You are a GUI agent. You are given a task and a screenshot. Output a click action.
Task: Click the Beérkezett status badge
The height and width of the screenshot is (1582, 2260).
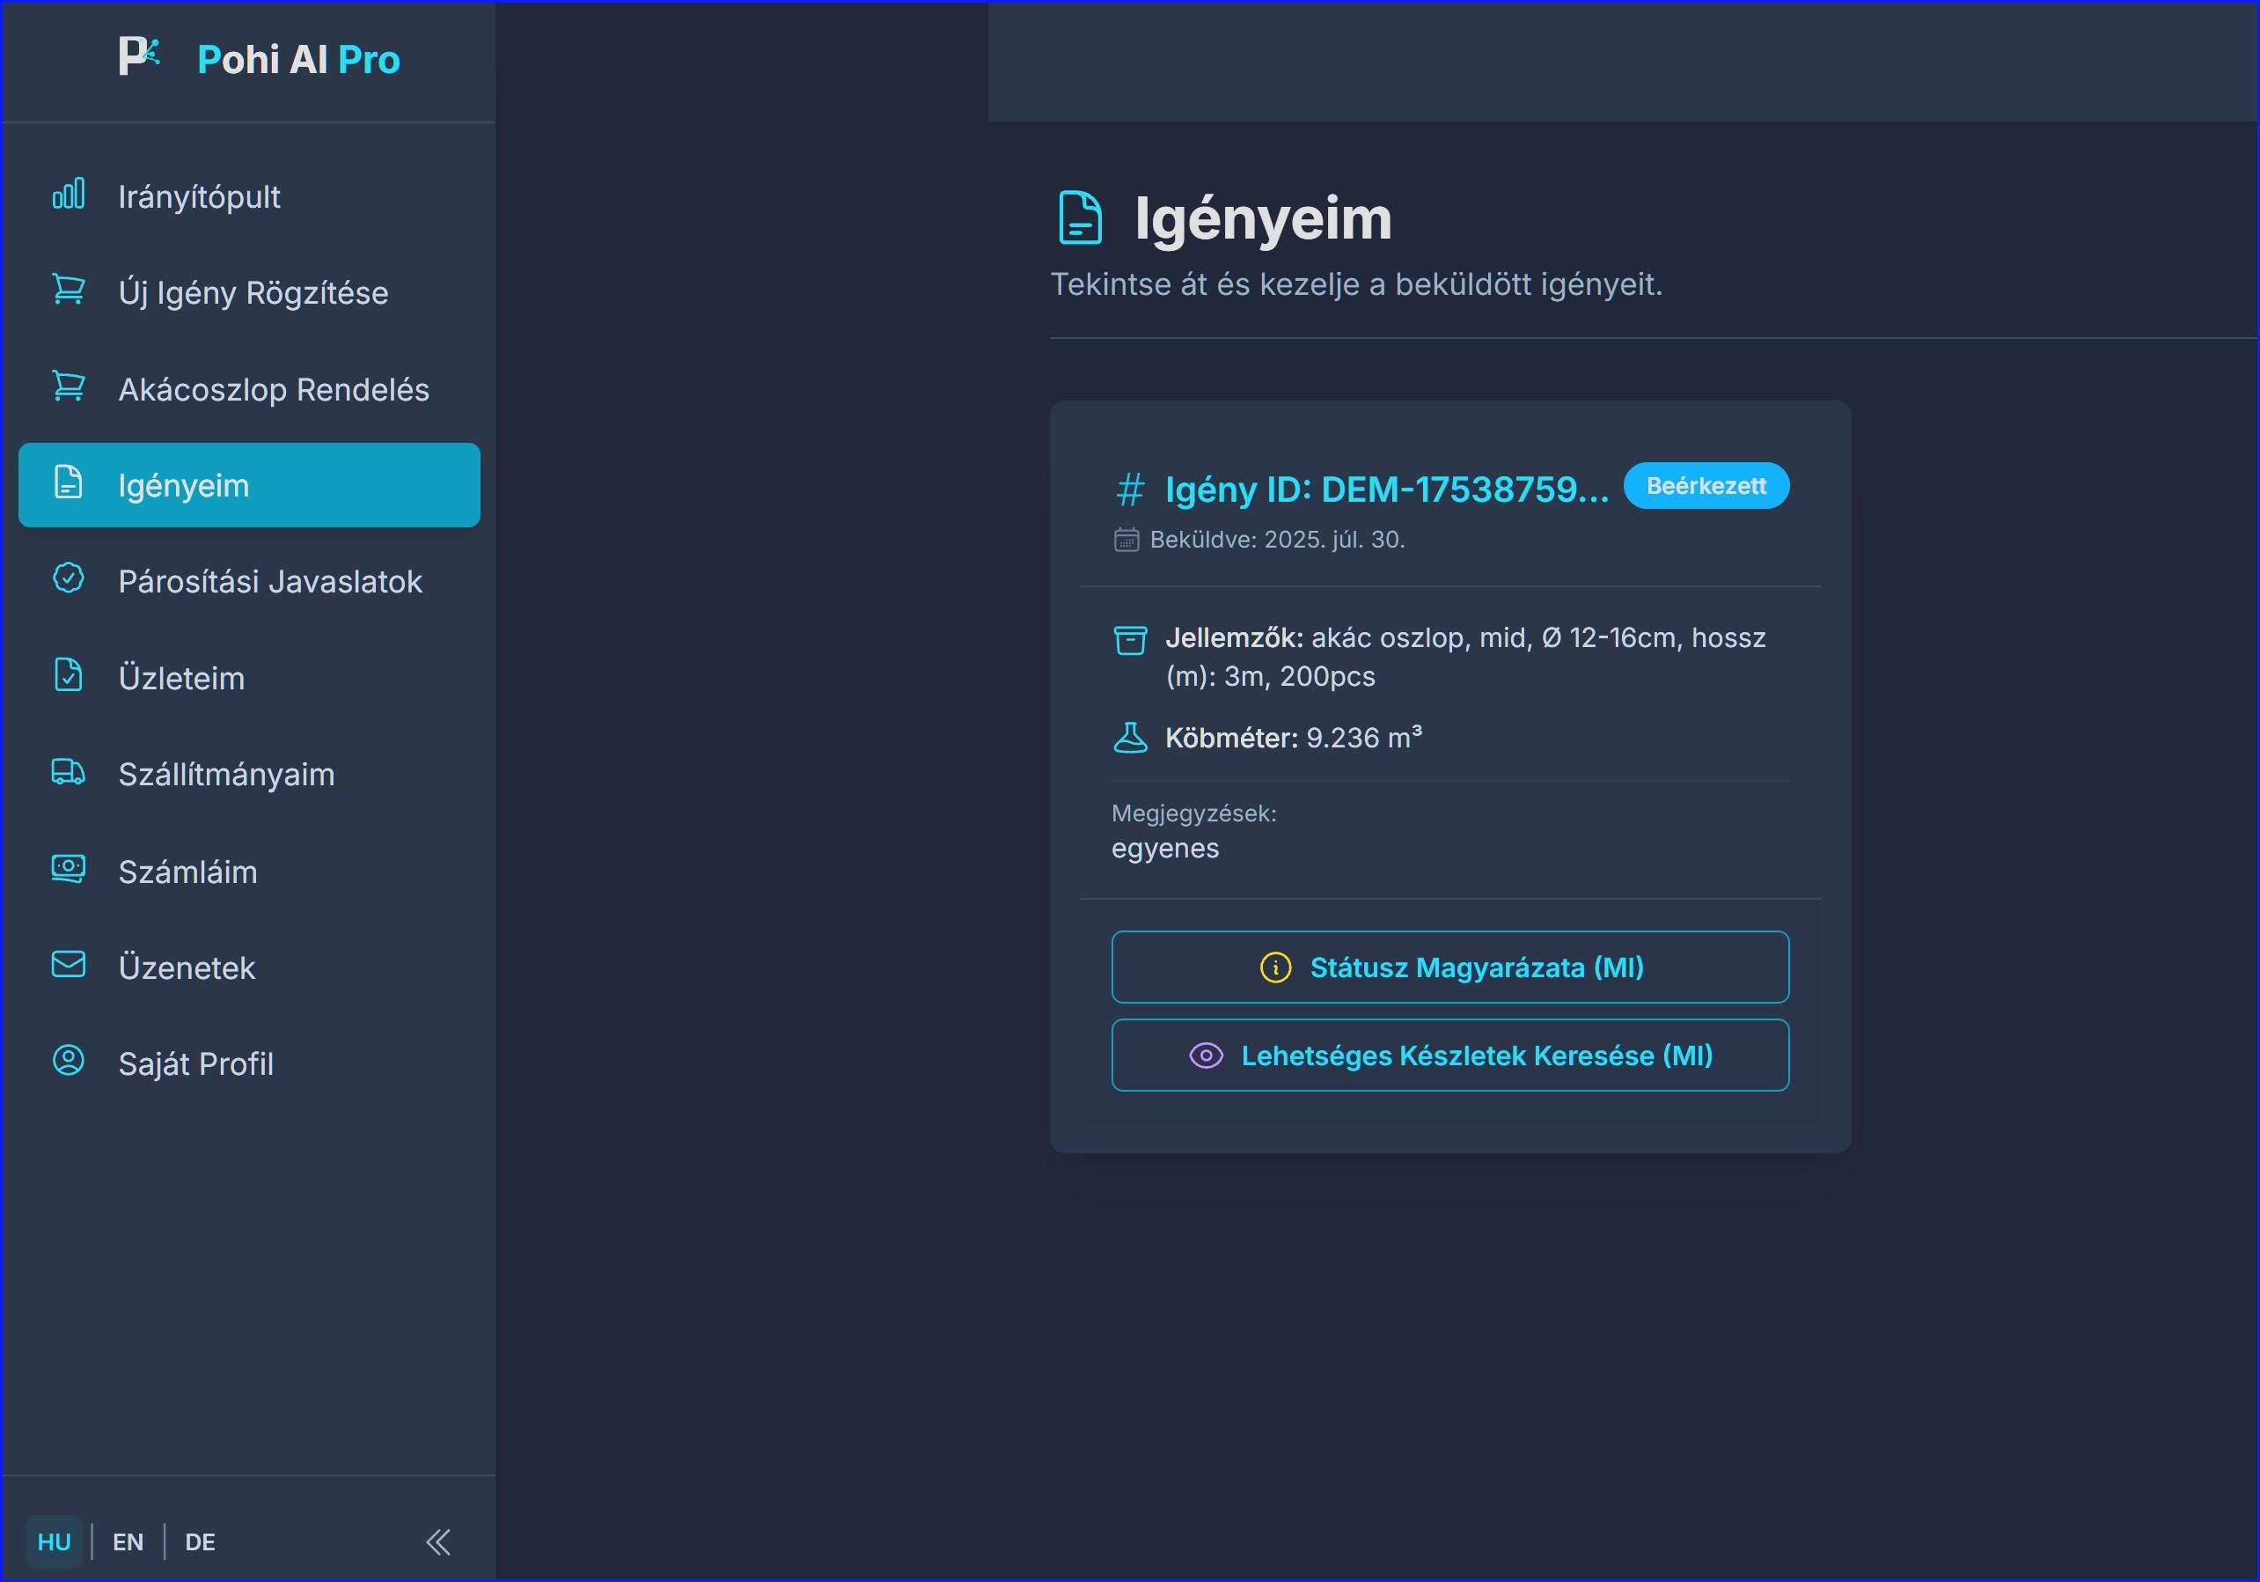click(1706, 486)
